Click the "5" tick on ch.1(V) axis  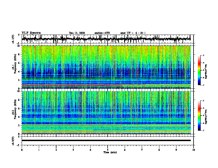point(19,35)
